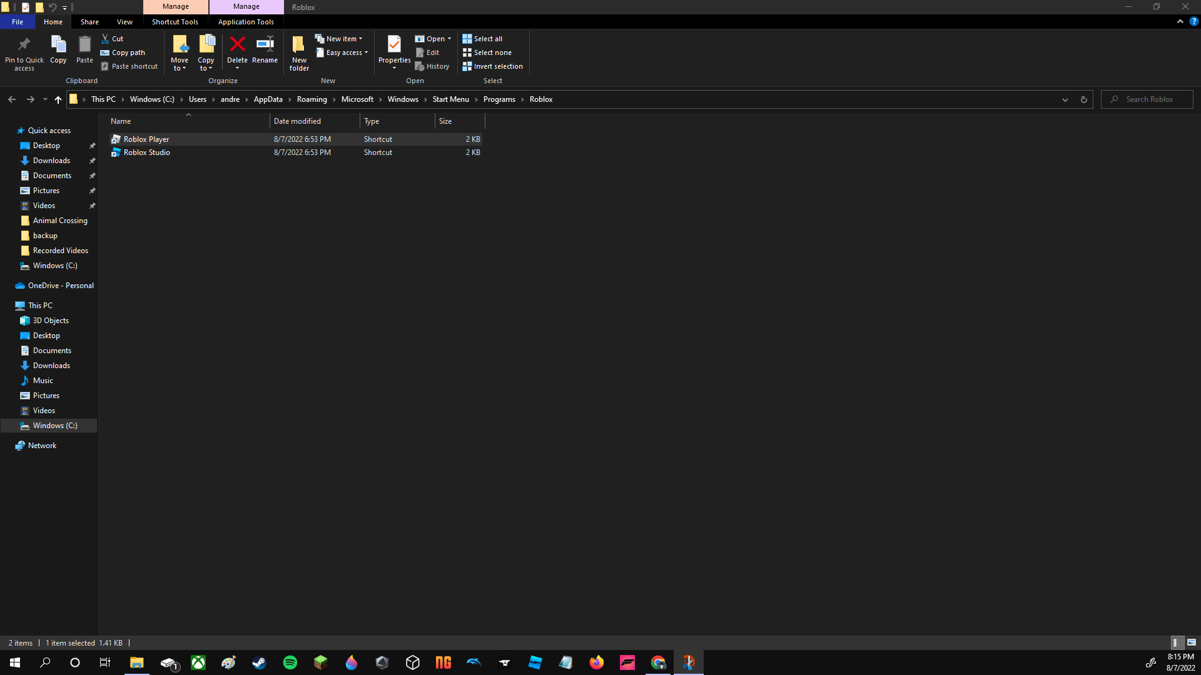Select all items using Select all button
Image resolution: width=1201 pixels, height=675 pixels.
click(487, 38)
